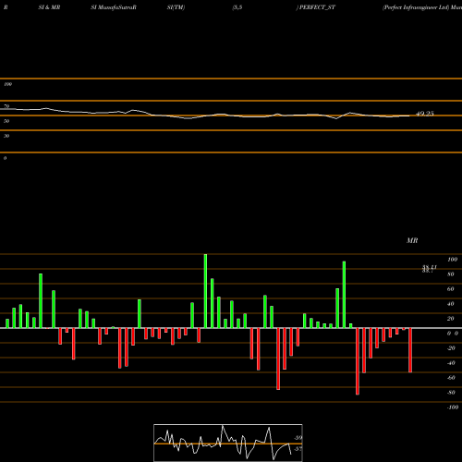
Task: Click the -59 label in mini chart
Action: click(x=298, y=438)
